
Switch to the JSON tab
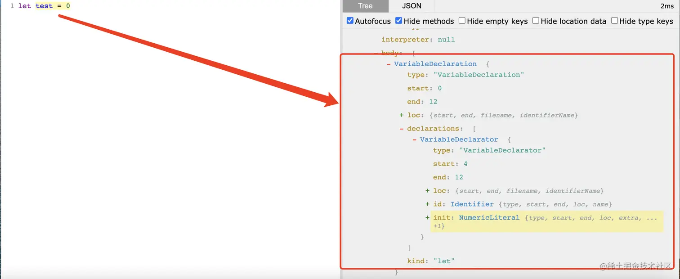coord(412,6)
